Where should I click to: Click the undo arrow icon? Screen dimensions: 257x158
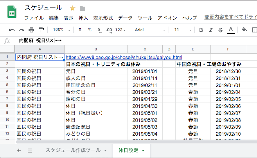tap(12, 30)
